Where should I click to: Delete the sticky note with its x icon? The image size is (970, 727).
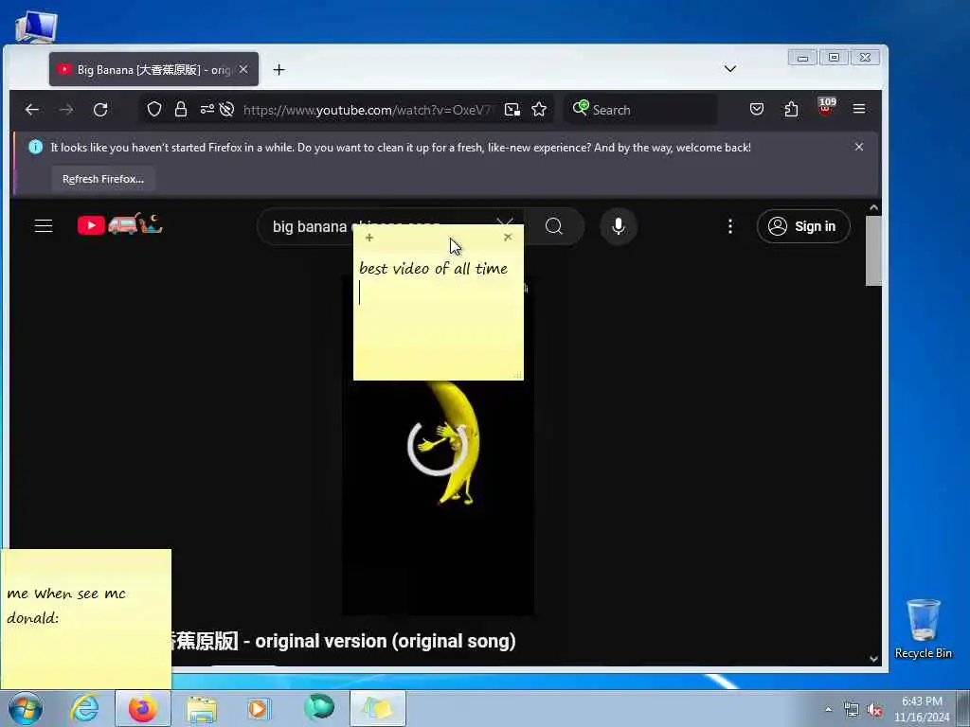(508, 237)
